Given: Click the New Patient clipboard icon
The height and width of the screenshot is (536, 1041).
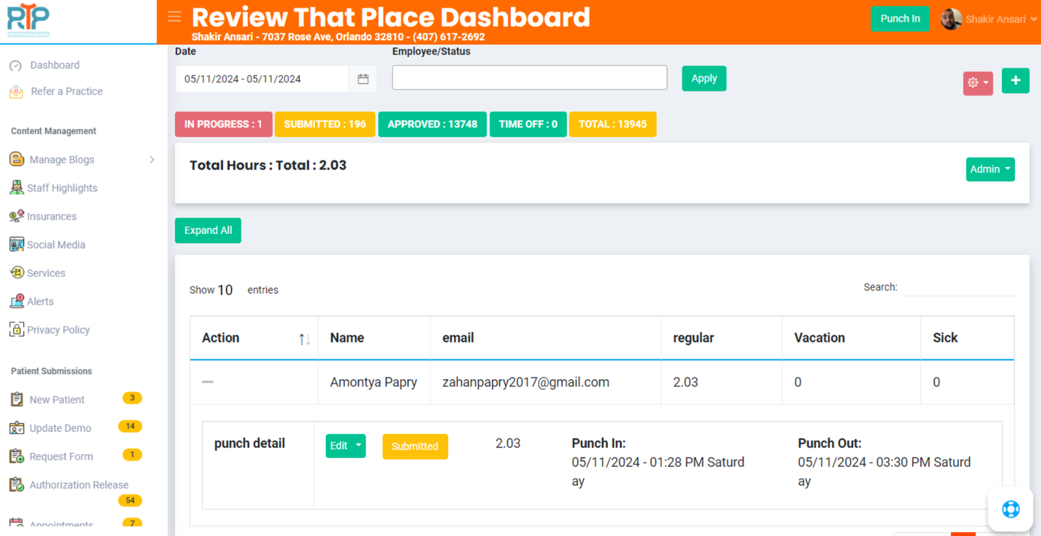Looking at the screenshot, I should pos(17,400).
